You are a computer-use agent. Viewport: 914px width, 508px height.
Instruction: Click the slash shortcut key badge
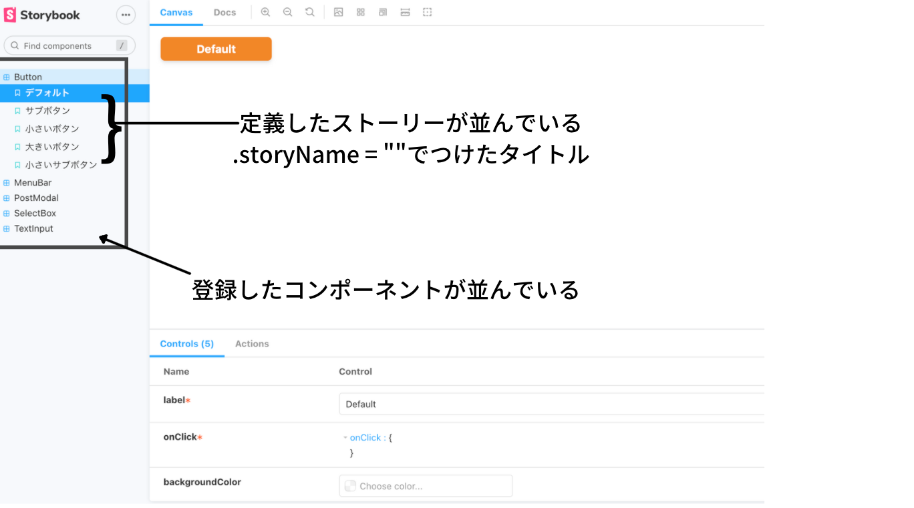coord(122,45)
